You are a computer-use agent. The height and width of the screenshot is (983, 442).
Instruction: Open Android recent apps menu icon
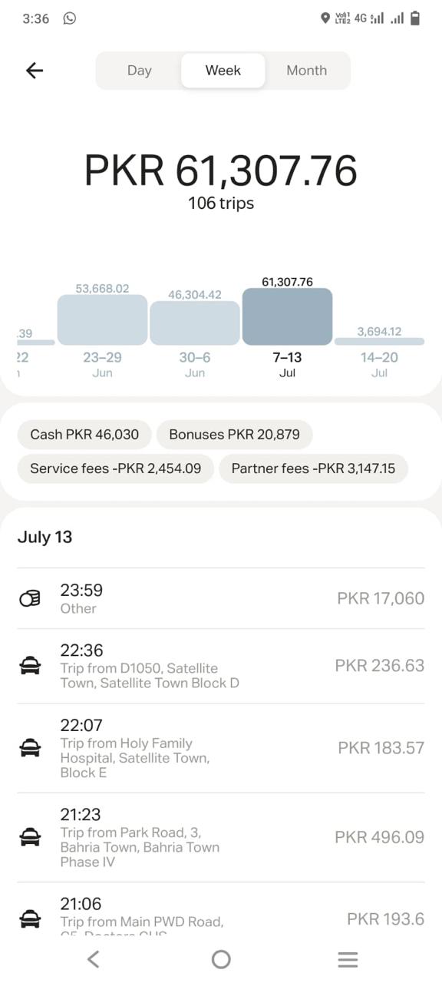coord(348,959)
